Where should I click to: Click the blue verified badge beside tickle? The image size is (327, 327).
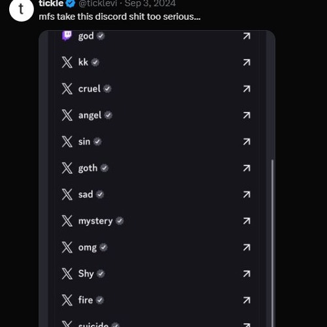71,3
